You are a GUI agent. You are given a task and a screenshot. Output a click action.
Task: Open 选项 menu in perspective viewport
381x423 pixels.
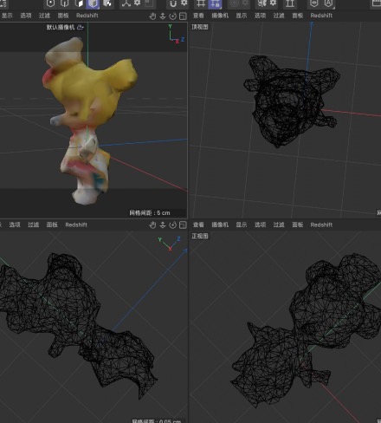[26, 16]
